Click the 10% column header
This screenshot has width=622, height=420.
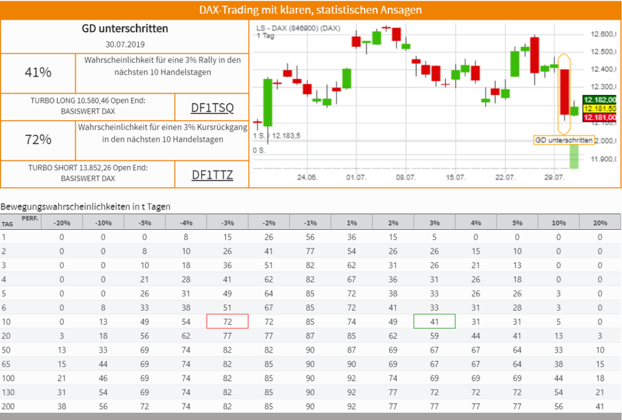tap(559, 222)
